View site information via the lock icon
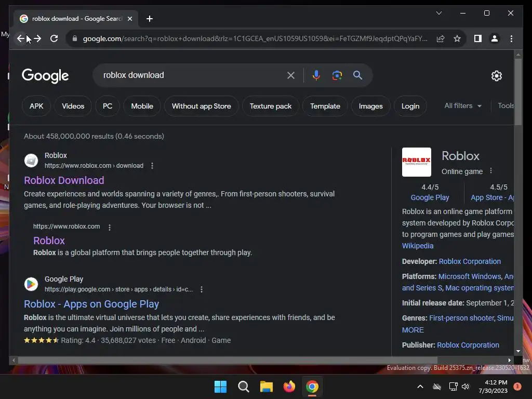This screenshot has height=399, width=532. [x=75, y=38]
